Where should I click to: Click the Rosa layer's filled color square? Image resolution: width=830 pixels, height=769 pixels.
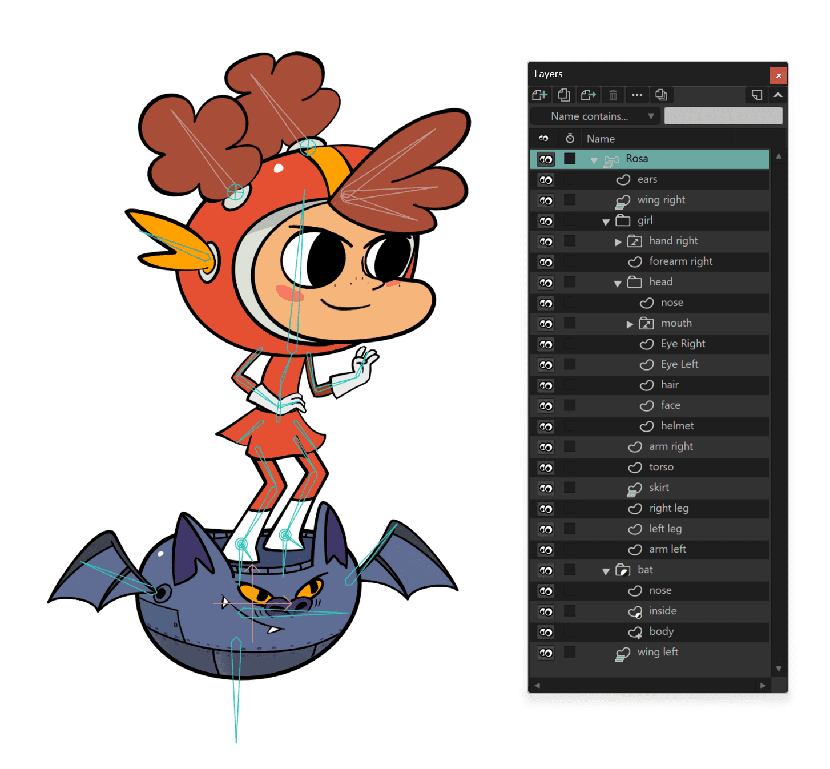coord(570,159)
